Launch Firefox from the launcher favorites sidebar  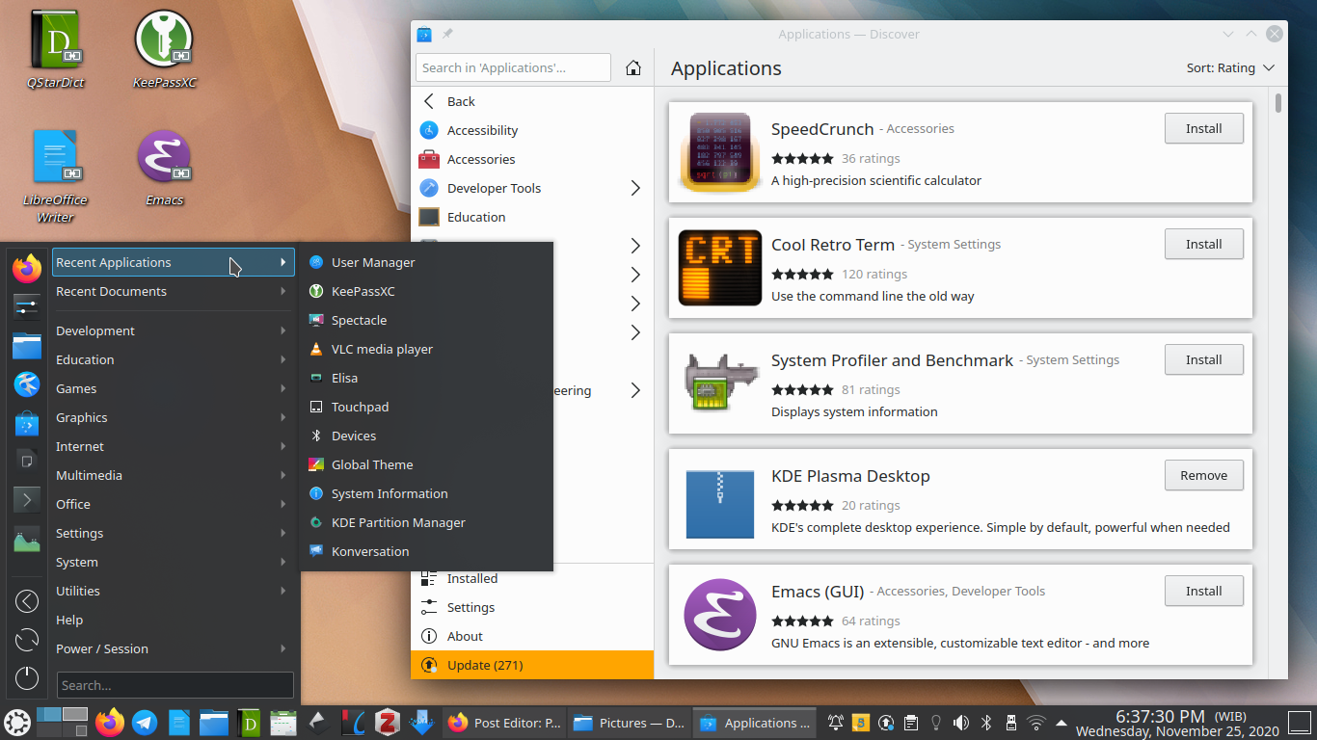(27, 269)
